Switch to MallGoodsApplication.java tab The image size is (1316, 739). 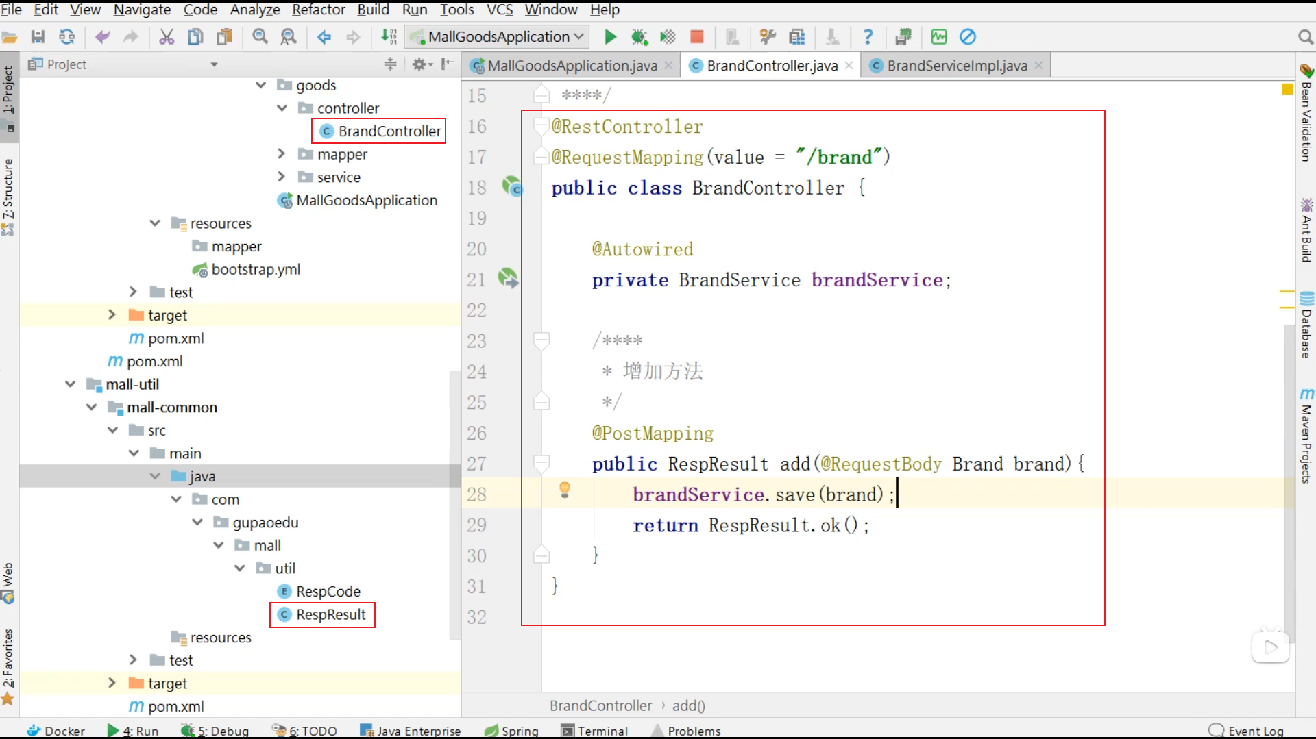572,66
